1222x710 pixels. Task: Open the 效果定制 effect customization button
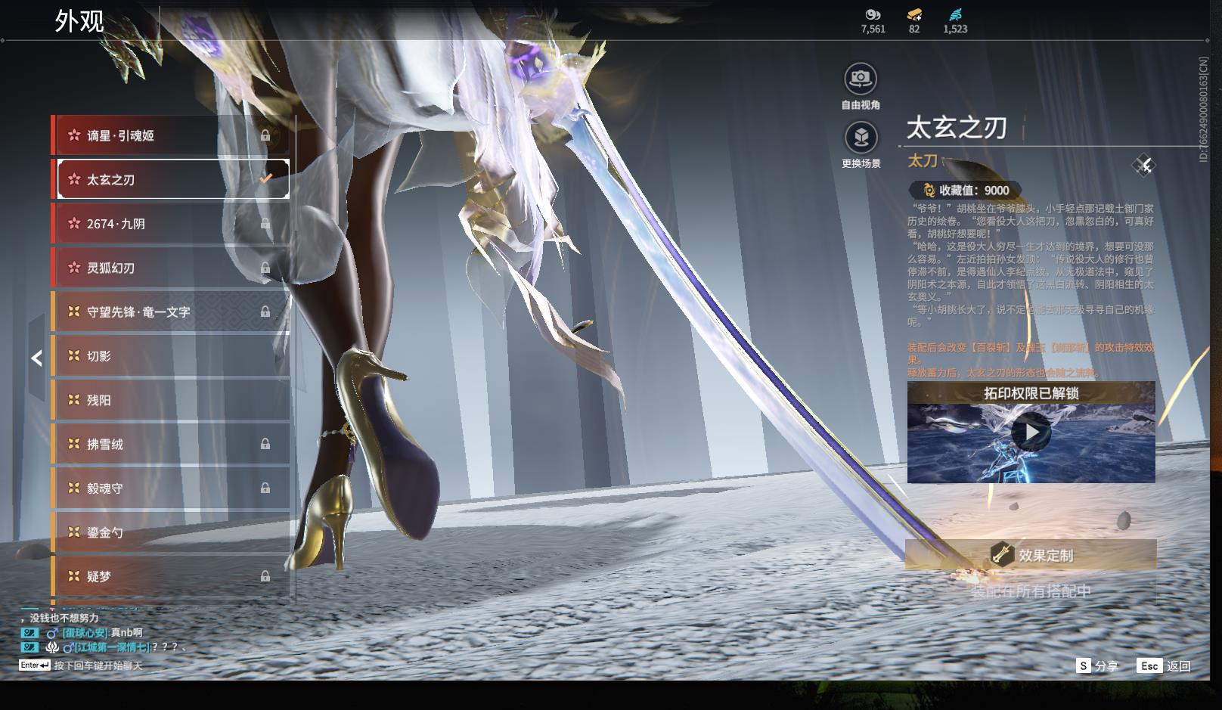1031,555
